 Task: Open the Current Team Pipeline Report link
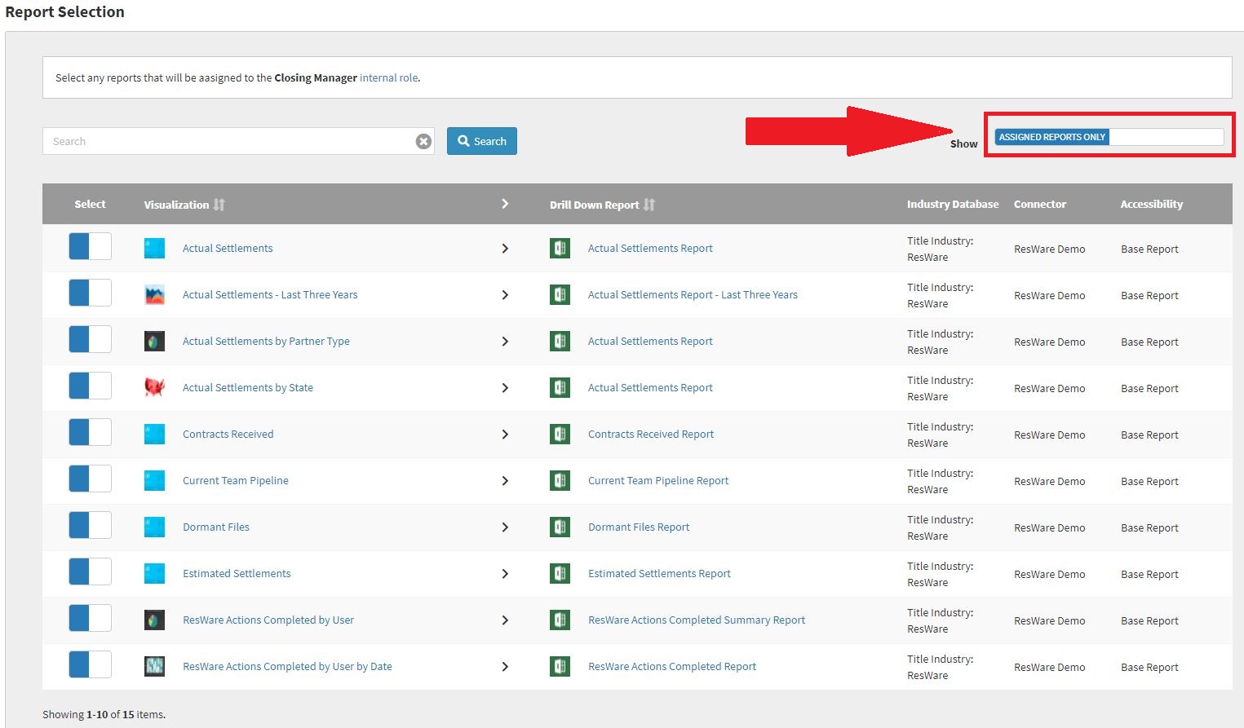(657, 481)
